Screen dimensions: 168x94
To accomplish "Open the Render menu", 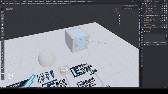I will click(x=10, y=1).
